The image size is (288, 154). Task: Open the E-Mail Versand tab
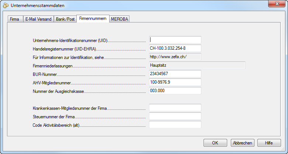[x=38, y=19]
